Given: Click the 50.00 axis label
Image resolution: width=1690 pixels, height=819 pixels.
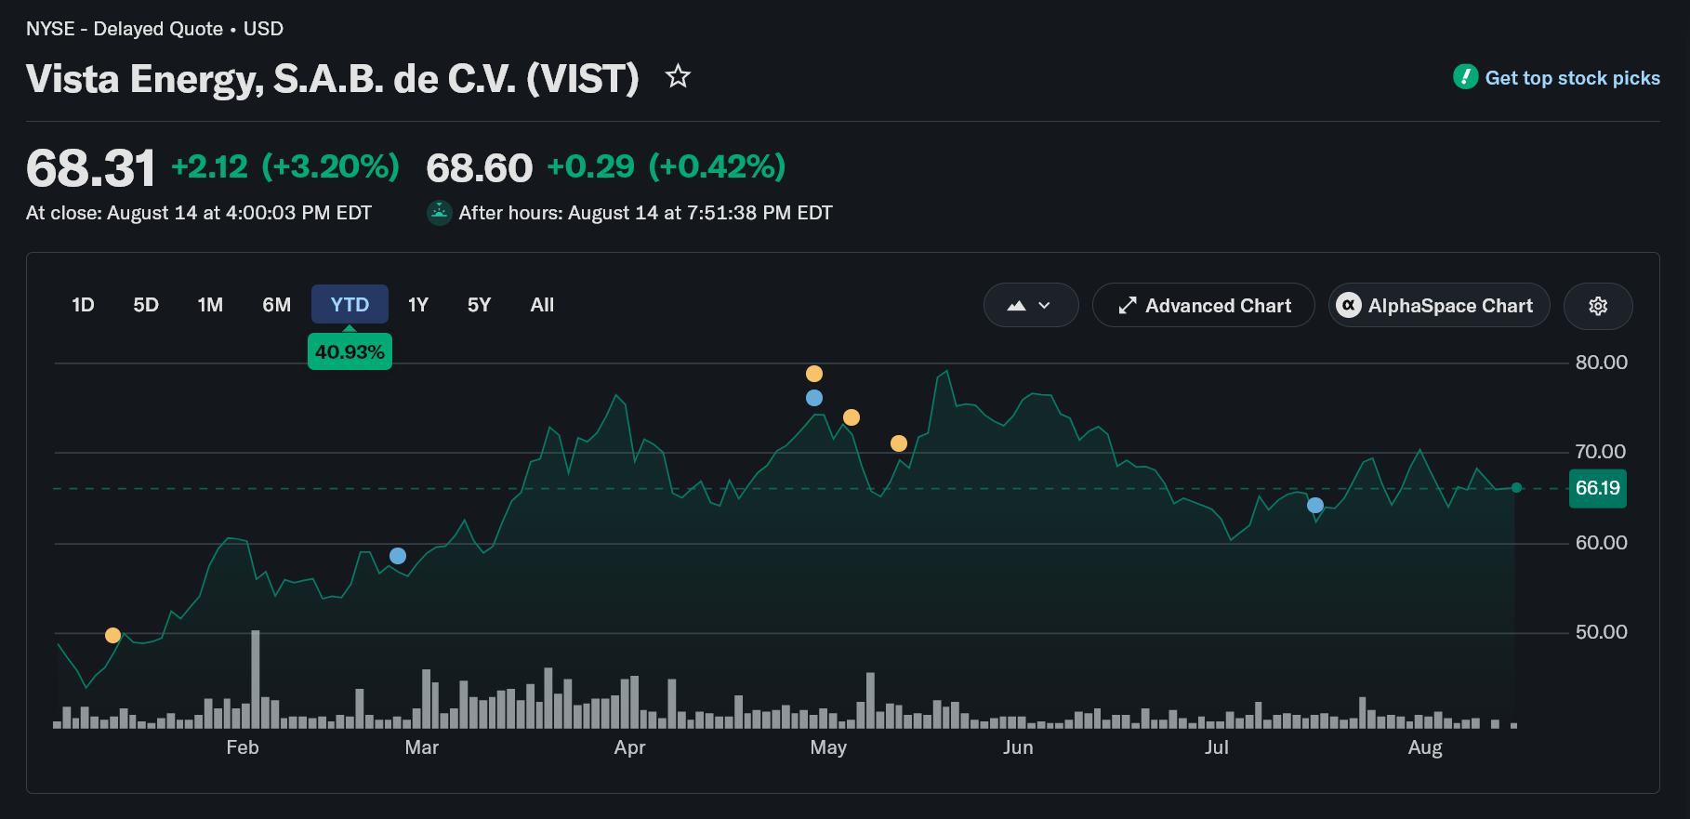Looking at the screenshot, I should tap(1601, 632).
